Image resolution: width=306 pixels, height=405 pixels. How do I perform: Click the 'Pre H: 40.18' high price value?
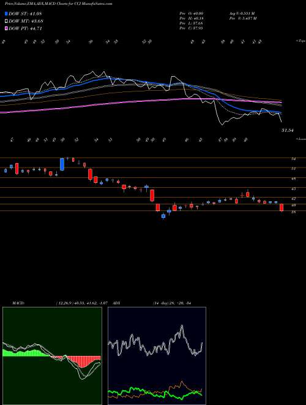click(x=192, y=18)
